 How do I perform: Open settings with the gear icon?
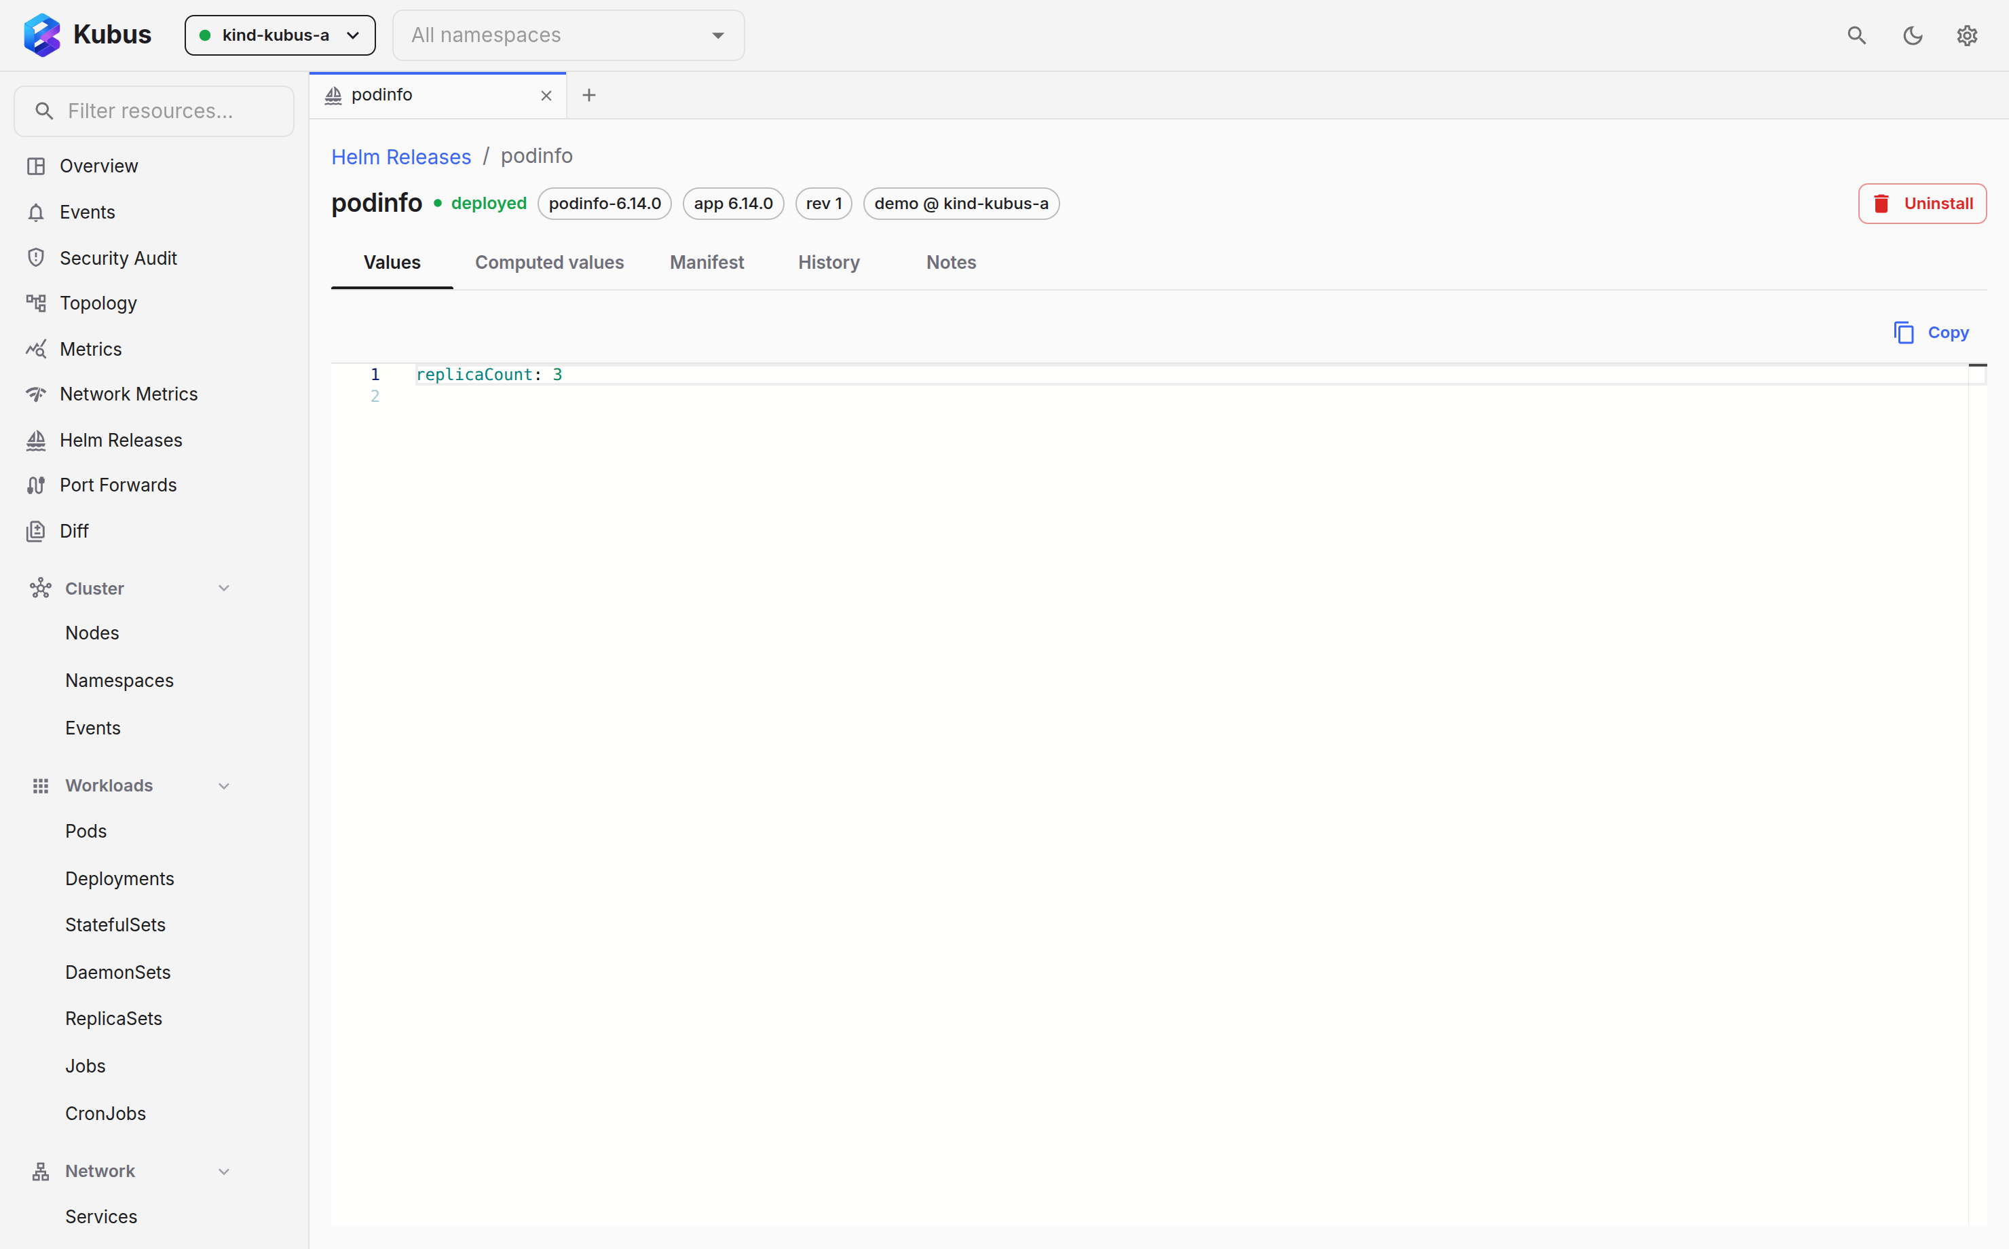pyautogui.click(x=1967, y=35)
